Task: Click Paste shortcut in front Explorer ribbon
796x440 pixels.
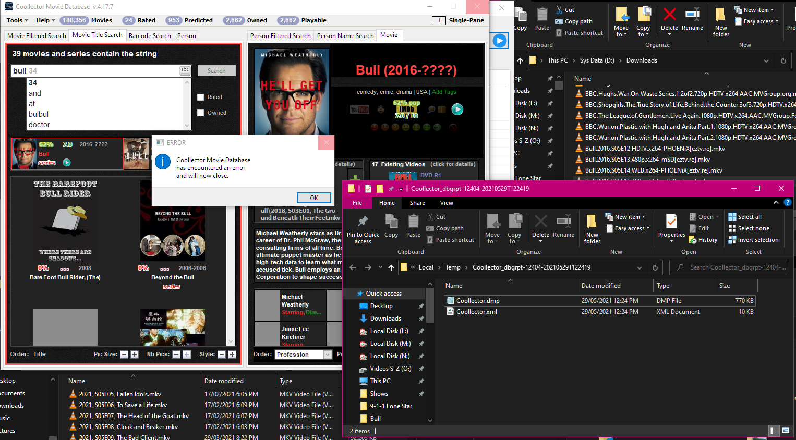Action: [x=451, y=240]
